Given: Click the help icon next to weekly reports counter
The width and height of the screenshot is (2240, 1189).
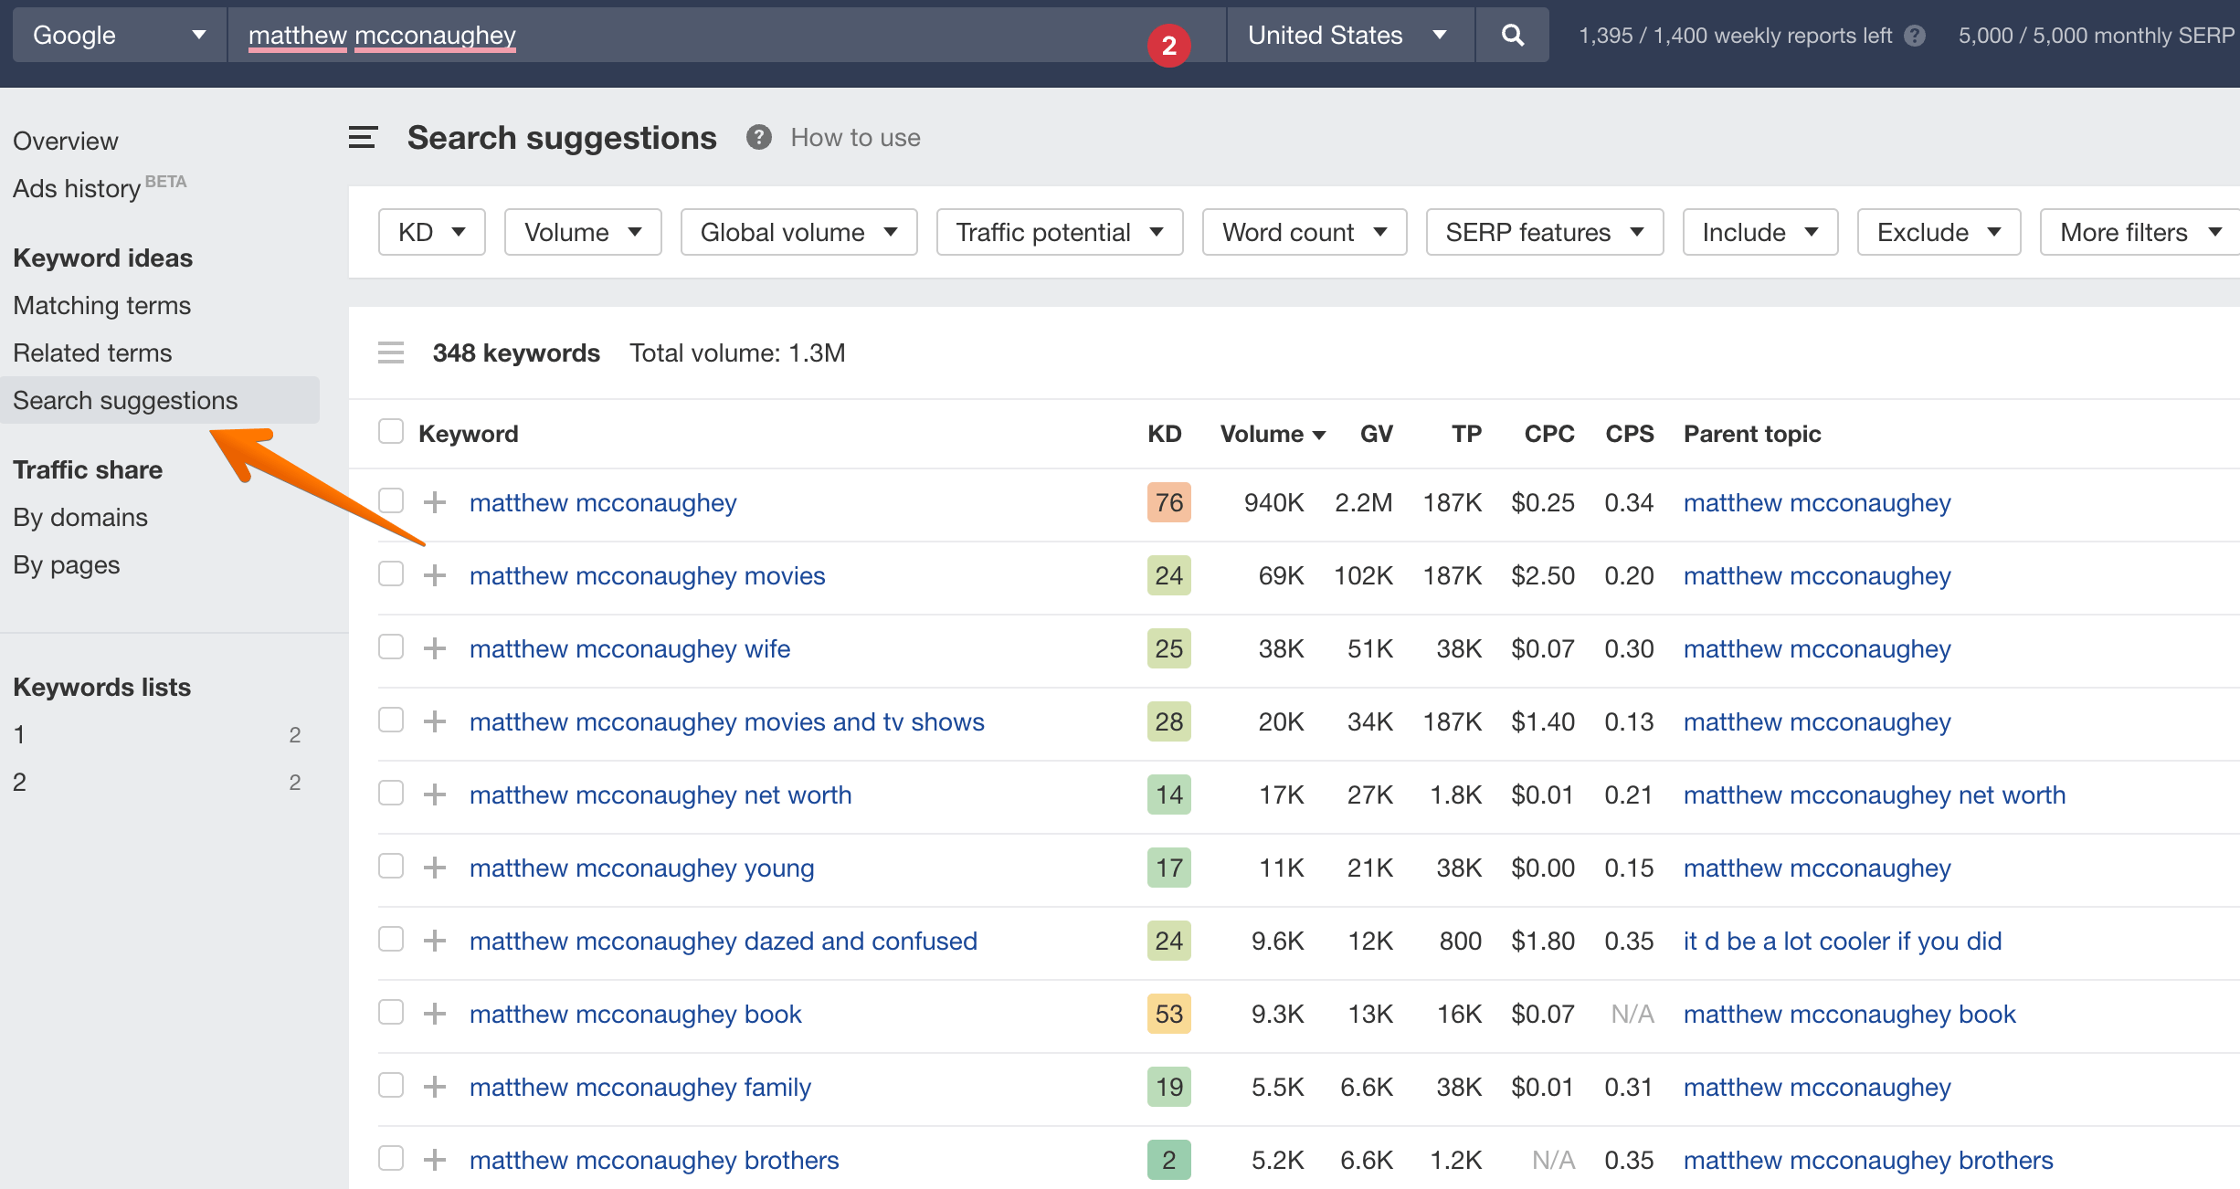Looking at the screenshot, I should click(x=1915, y=35).
